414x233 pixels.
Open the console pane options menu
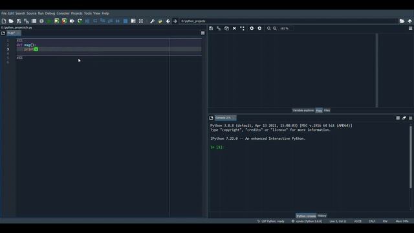410,118
